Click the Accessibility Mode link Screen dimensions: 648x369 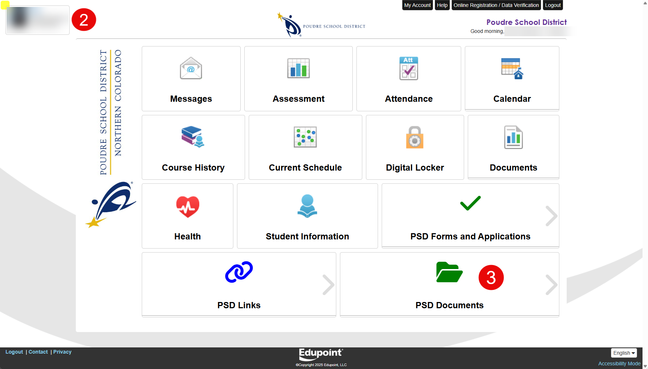pyautogui.click(x=619, y=364)
